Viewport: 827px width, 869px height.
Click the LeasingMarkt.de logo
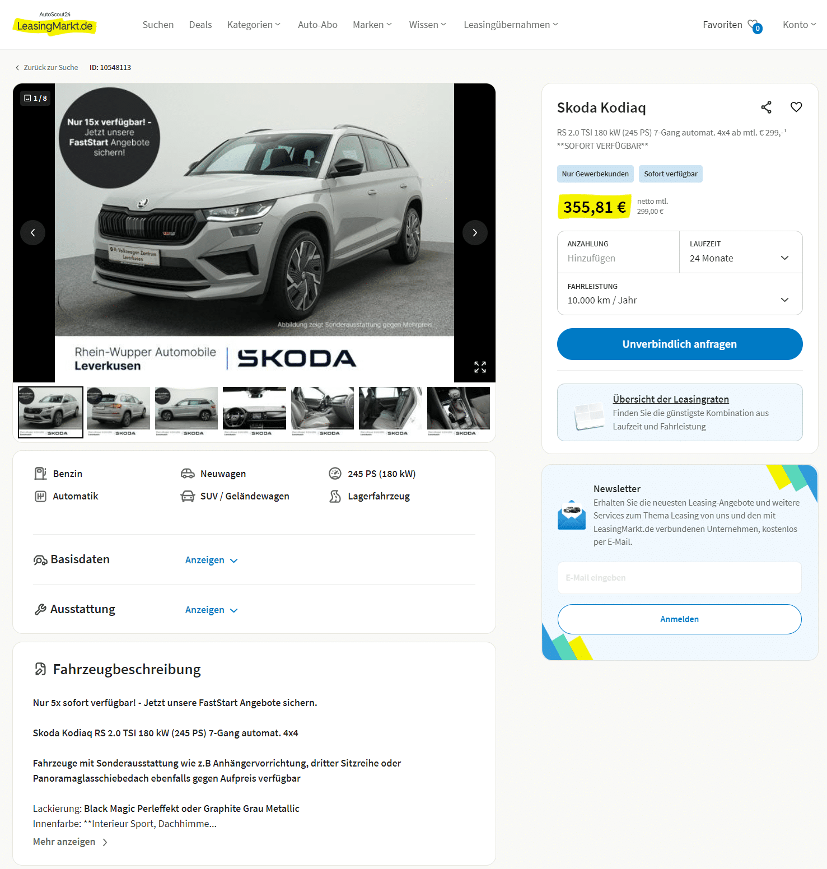54,24
